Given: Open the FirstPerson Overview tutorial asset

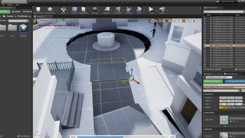Looking at the screenshot, I should (x=23, y=28).
